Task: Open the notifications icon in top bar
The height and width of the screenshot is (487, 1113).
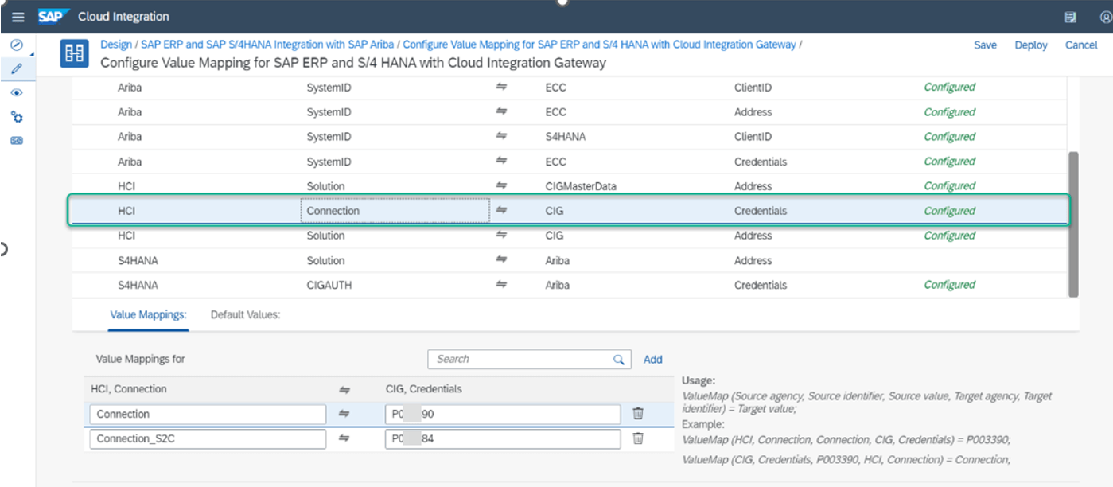Action: click(1070, 17)
